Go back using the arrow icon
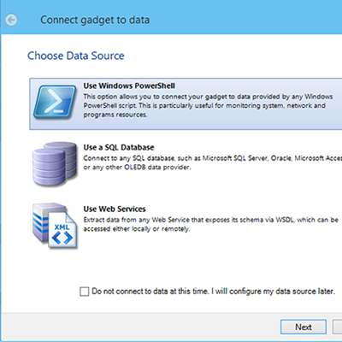 tap(11, 20)
